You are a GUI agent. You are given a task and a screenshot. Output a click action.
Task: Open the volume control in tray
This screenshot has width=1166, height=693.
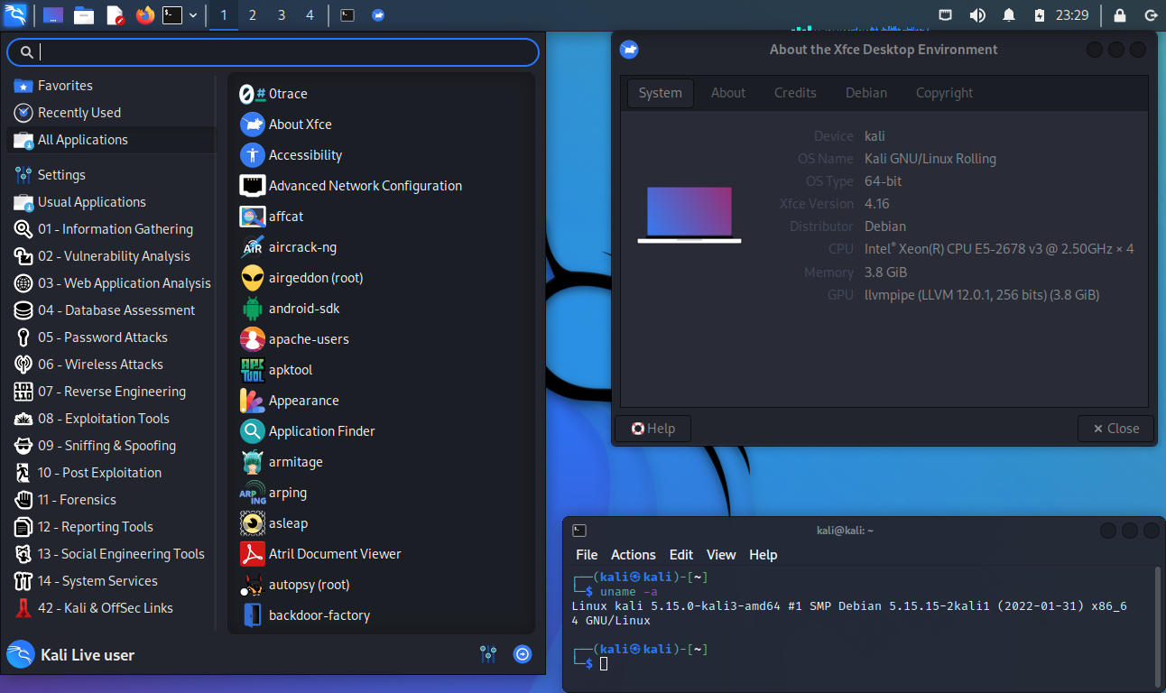(977, 14)
